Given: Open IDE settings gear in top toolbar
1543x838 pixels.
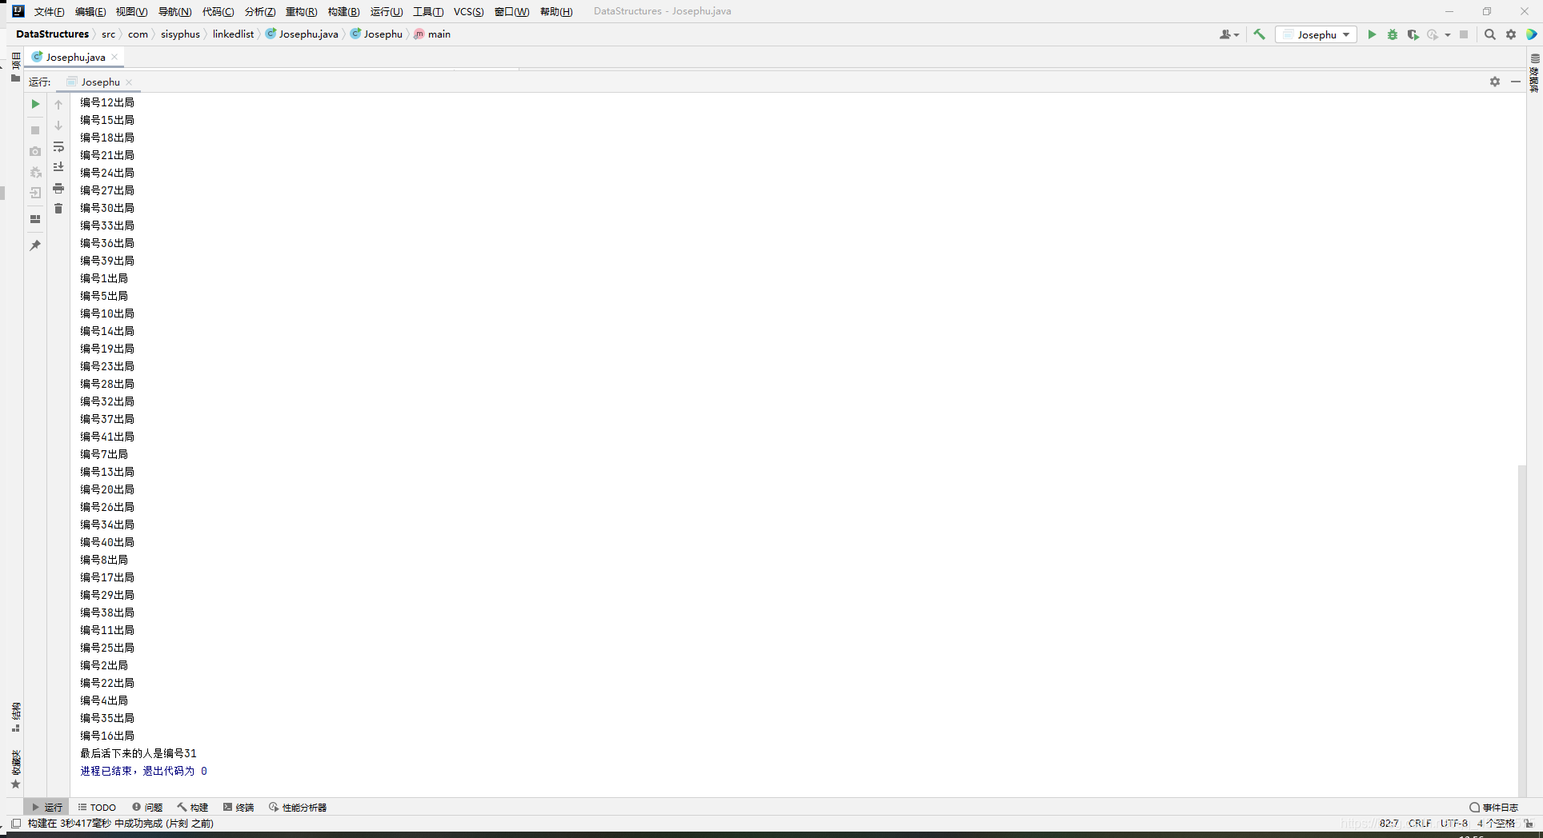Looking at the screenshot, I should pyautogui.click(x=1511, y=34).
